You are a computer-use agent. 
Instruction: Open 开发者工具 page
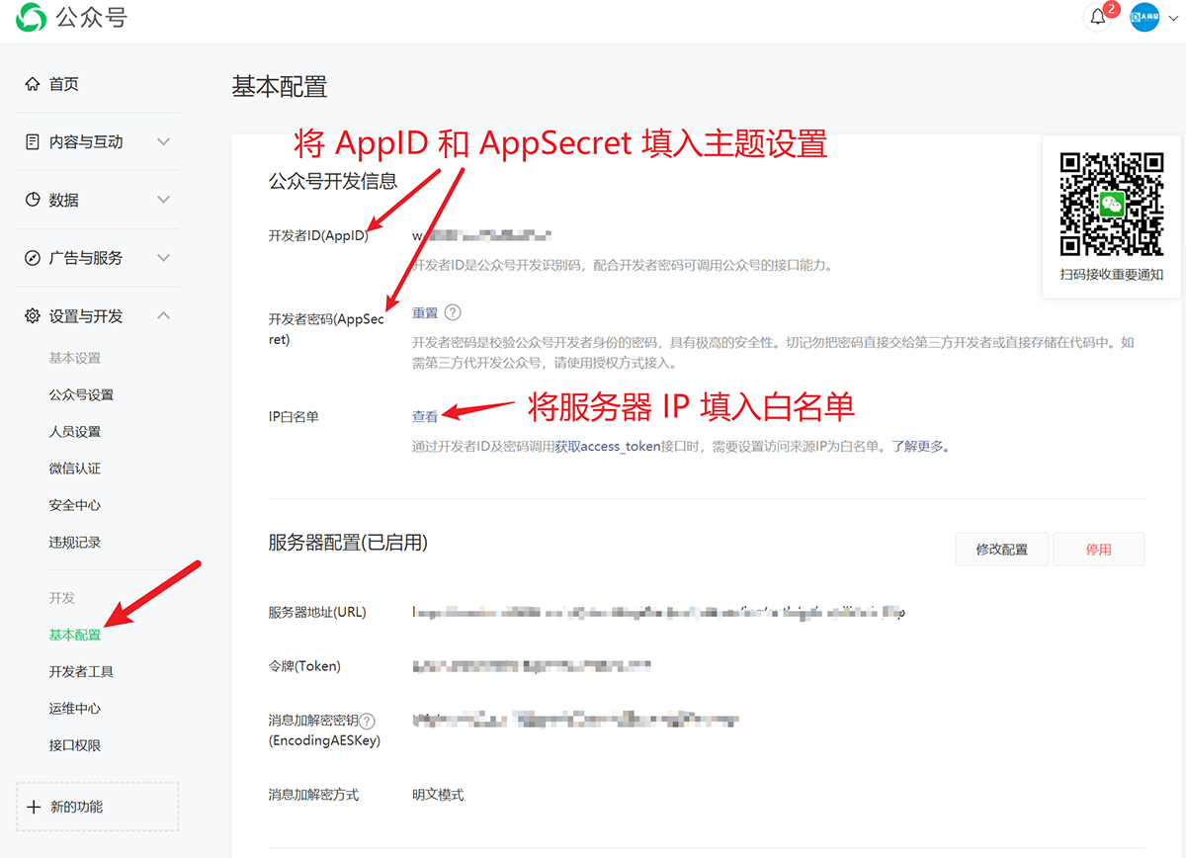(81, 671)
